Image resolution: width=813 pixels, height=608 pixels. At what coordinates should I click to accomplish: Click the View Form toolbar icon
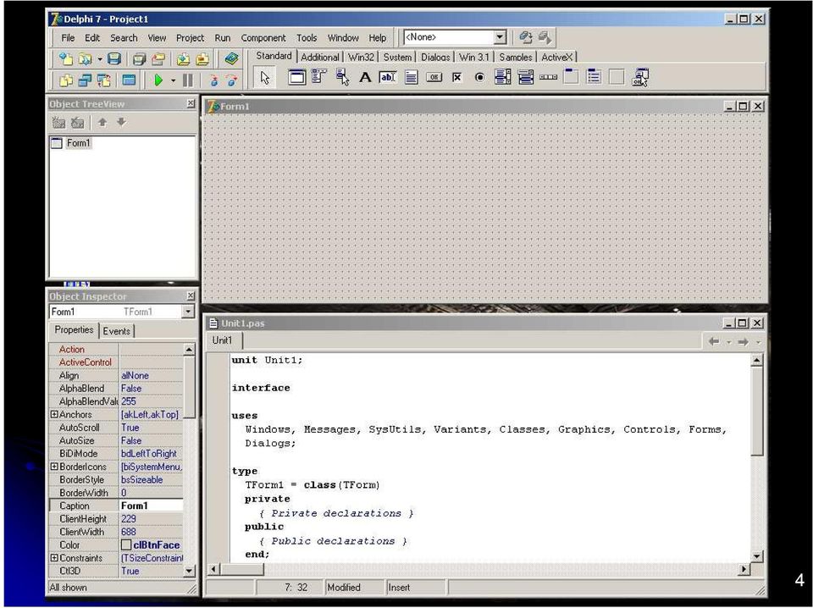coord(85,80)
